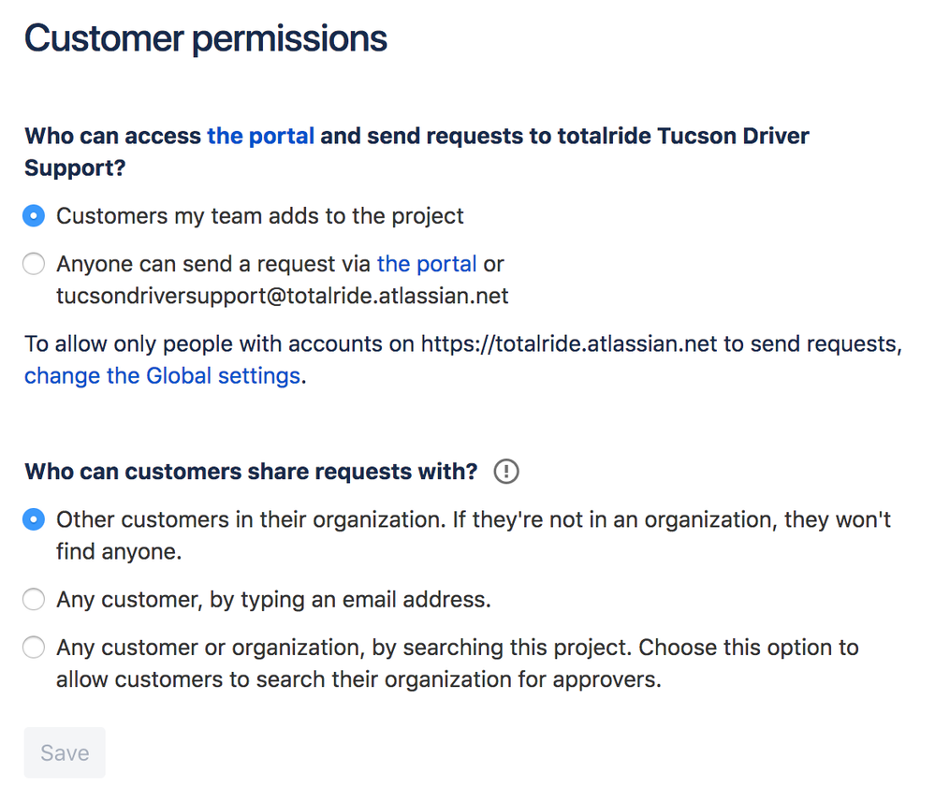Click the tucsondriversupport@totalride.atlassian.net email text
Image resolution: width=935 pixels, height=802 pixels.
pyautogui.click(x=283, y=296)
